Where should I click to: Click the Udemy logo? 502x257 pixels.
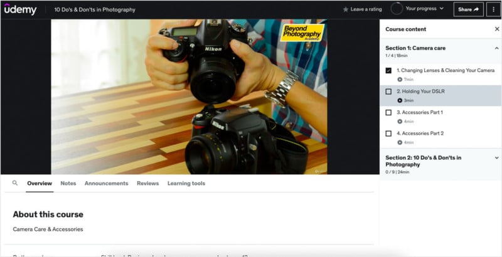point(20,9)
